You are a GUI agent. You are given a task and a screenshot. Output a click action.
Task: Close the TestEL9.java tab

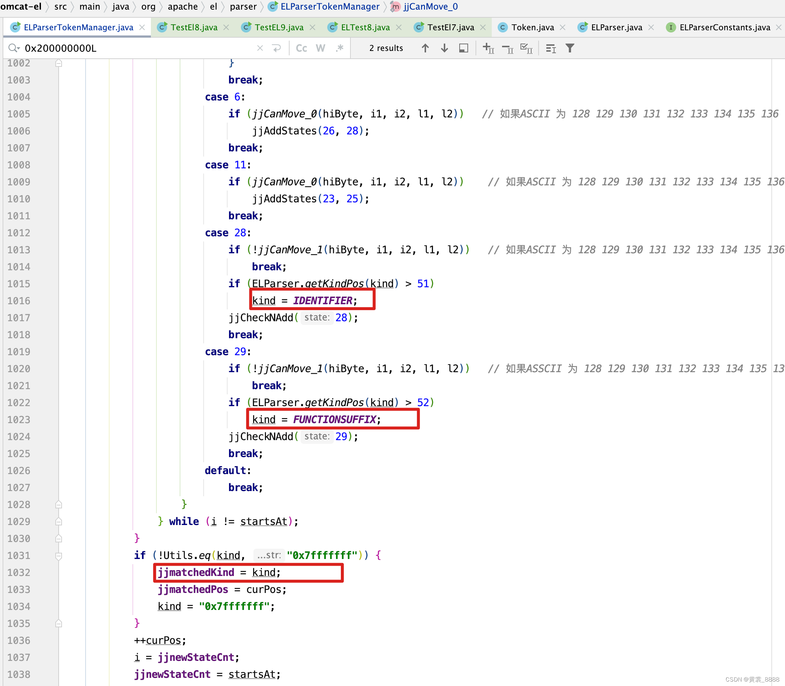point(312,28)
